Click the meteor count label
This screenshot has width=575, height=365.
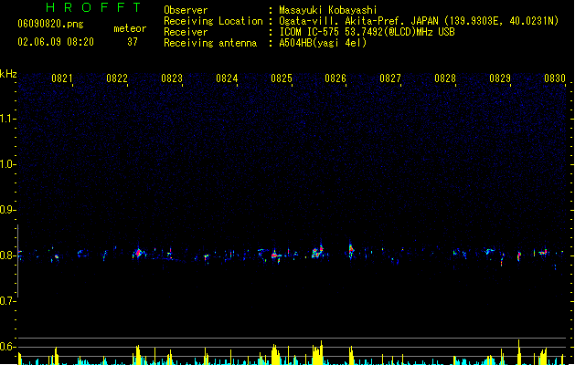[x=130, y=28]
